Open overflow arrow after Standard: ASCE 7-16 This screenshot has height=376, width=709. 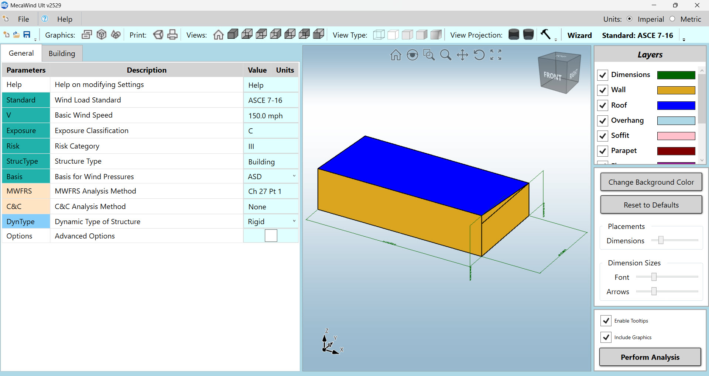[x=684, y=39]
